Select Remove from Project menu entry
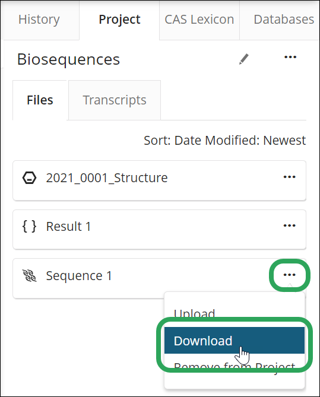This screenshot has height=397, width=320. (x=235, y=366)
